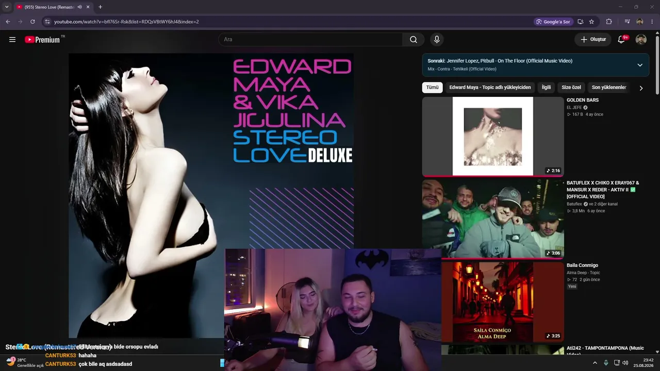Select the Son yüklenenler chip
This screenshot has width=660, height=371.
pyautogui.click(x=609, y=88)
